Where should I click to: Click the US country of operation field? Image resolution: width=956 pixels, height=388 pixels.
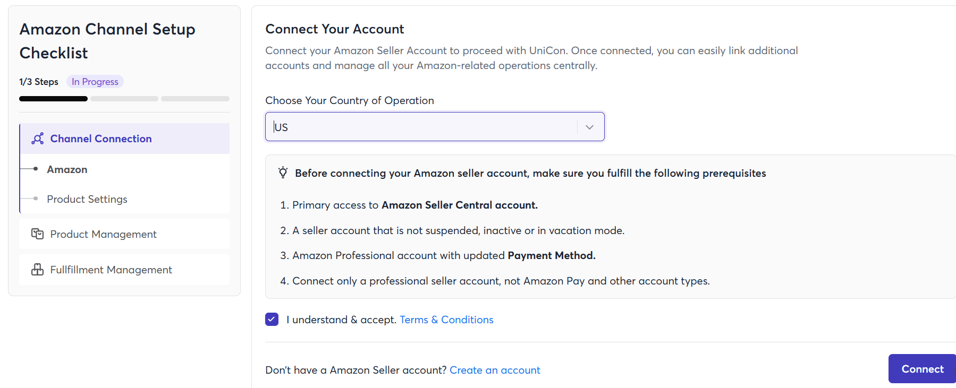tap(420, 127)
